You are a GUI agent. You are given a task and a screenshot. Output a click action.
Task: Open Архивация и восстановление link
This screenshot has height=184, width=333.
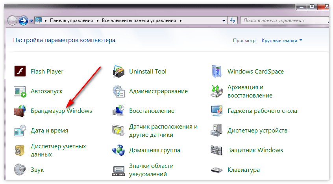(250, 91)
